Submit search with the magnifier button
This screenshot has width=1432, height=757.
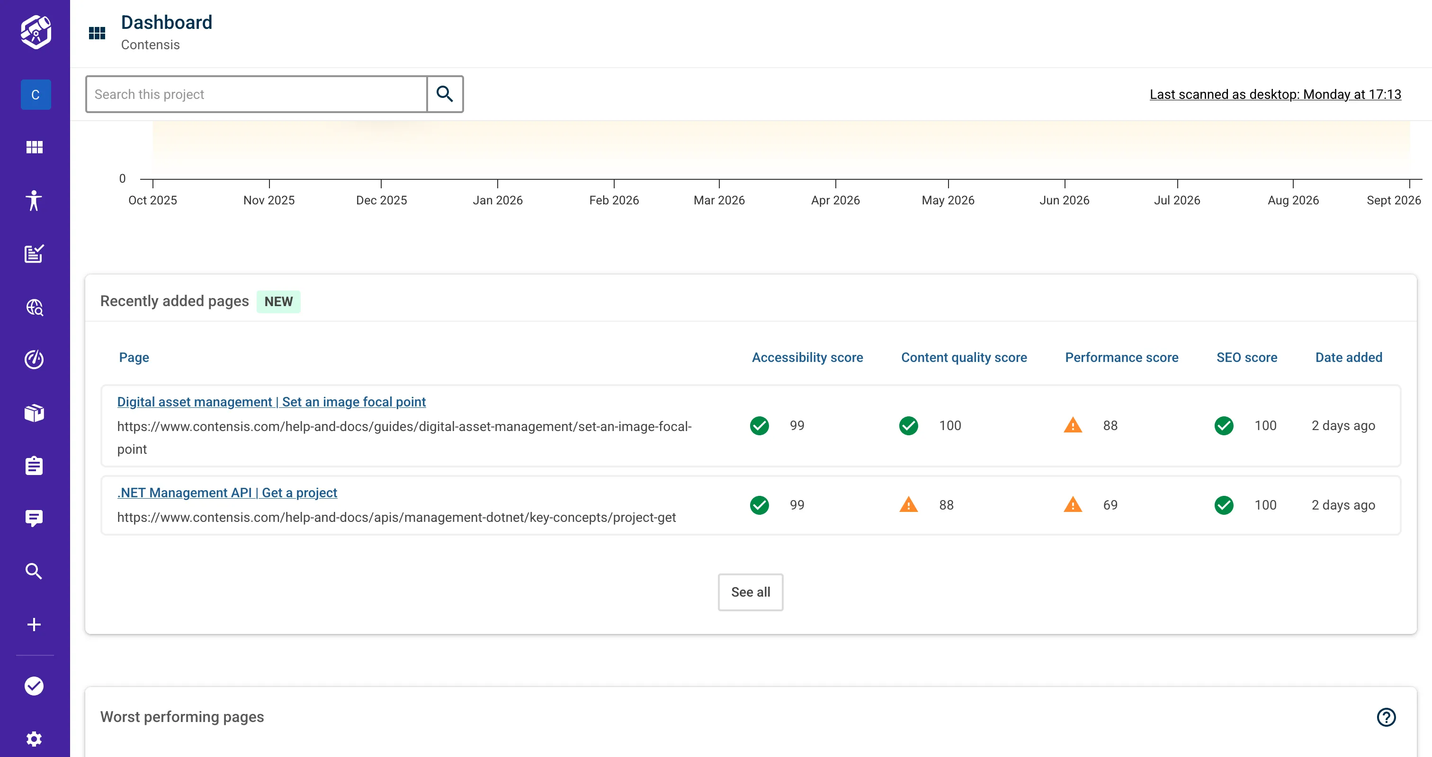point(445,94)
